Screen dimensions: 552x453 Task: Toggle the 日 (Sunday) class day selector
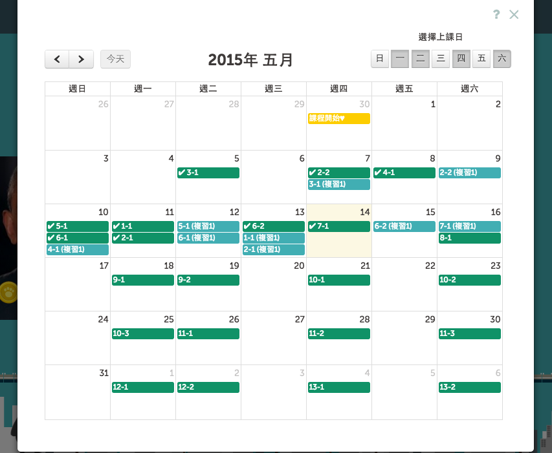tap(379, 58)
